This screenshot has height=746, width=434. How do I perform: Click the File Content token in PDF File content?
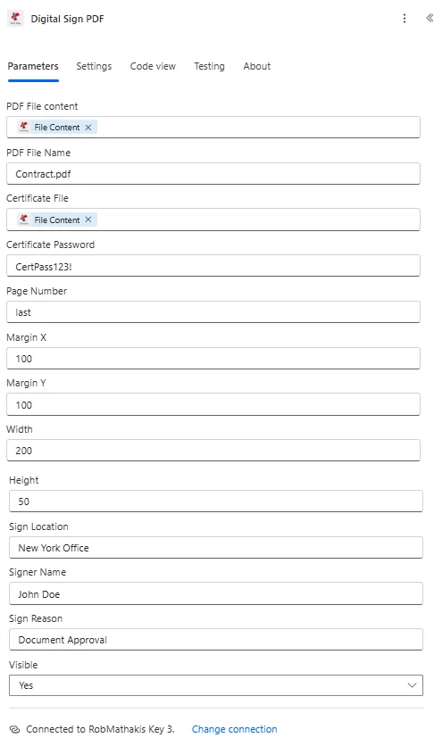56,127
